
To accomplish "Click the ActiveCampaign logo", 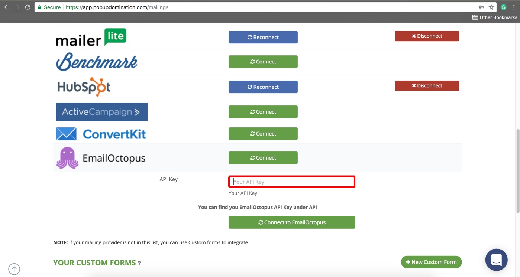I will 102,112.
